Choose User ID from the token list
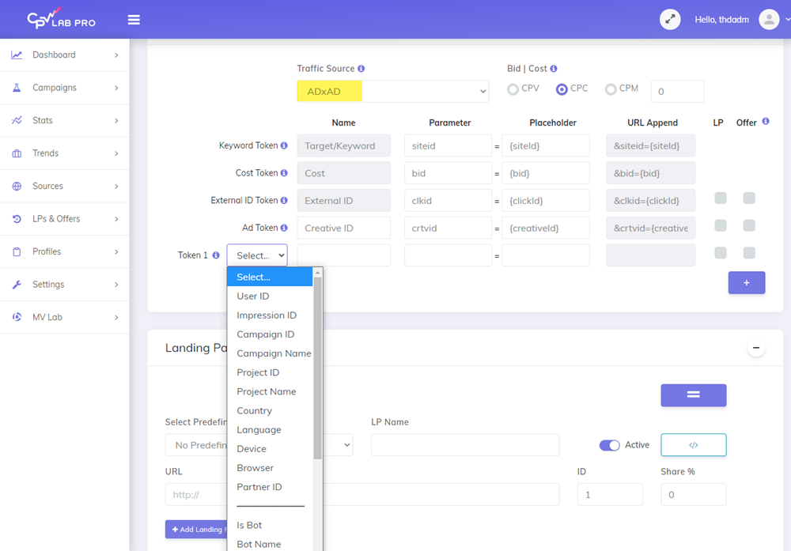The width and height of the screenshot is (791, 551). pyautogui.click(x=270, y=296)
